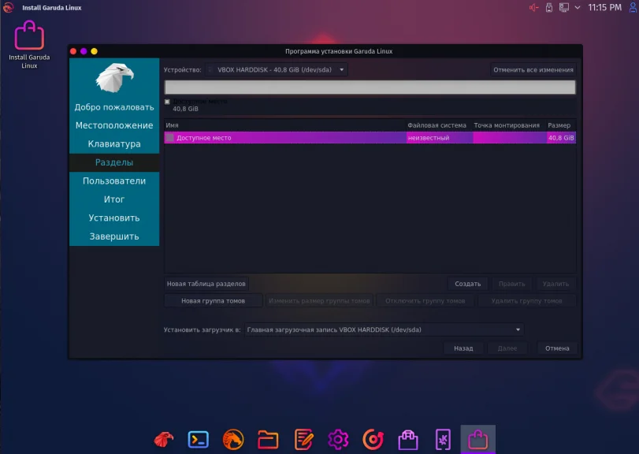Click the Новая таблица разделов button
Image resolution: width=639 pixels, height=454 pixels.
point(207,283)
